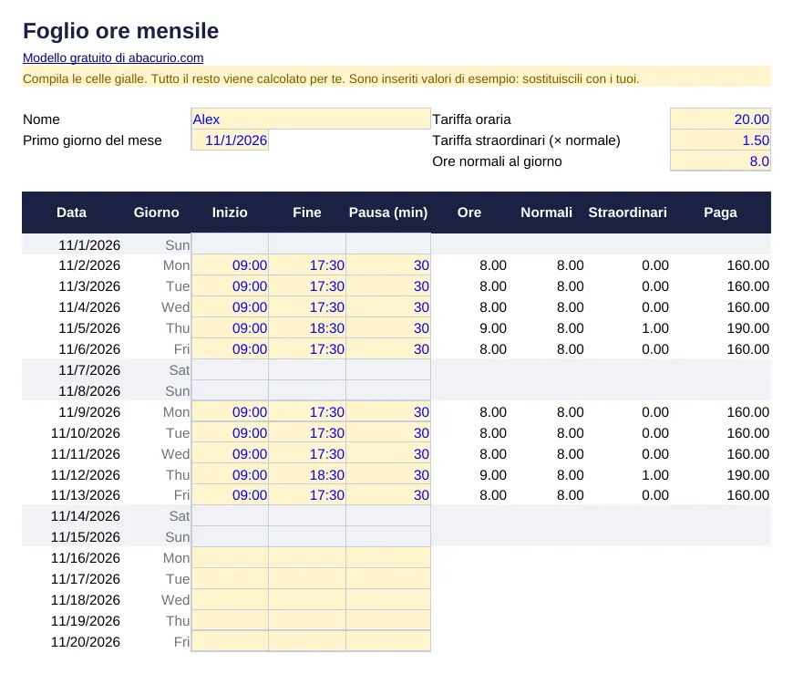The height and width of the screenshot is (674, 793).
Task: Click the Giorno column header
Action: coord(156,212)
